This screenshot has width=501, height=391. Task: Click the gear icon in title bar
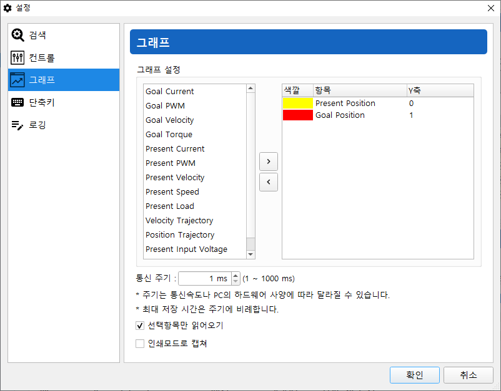point(7,8)
